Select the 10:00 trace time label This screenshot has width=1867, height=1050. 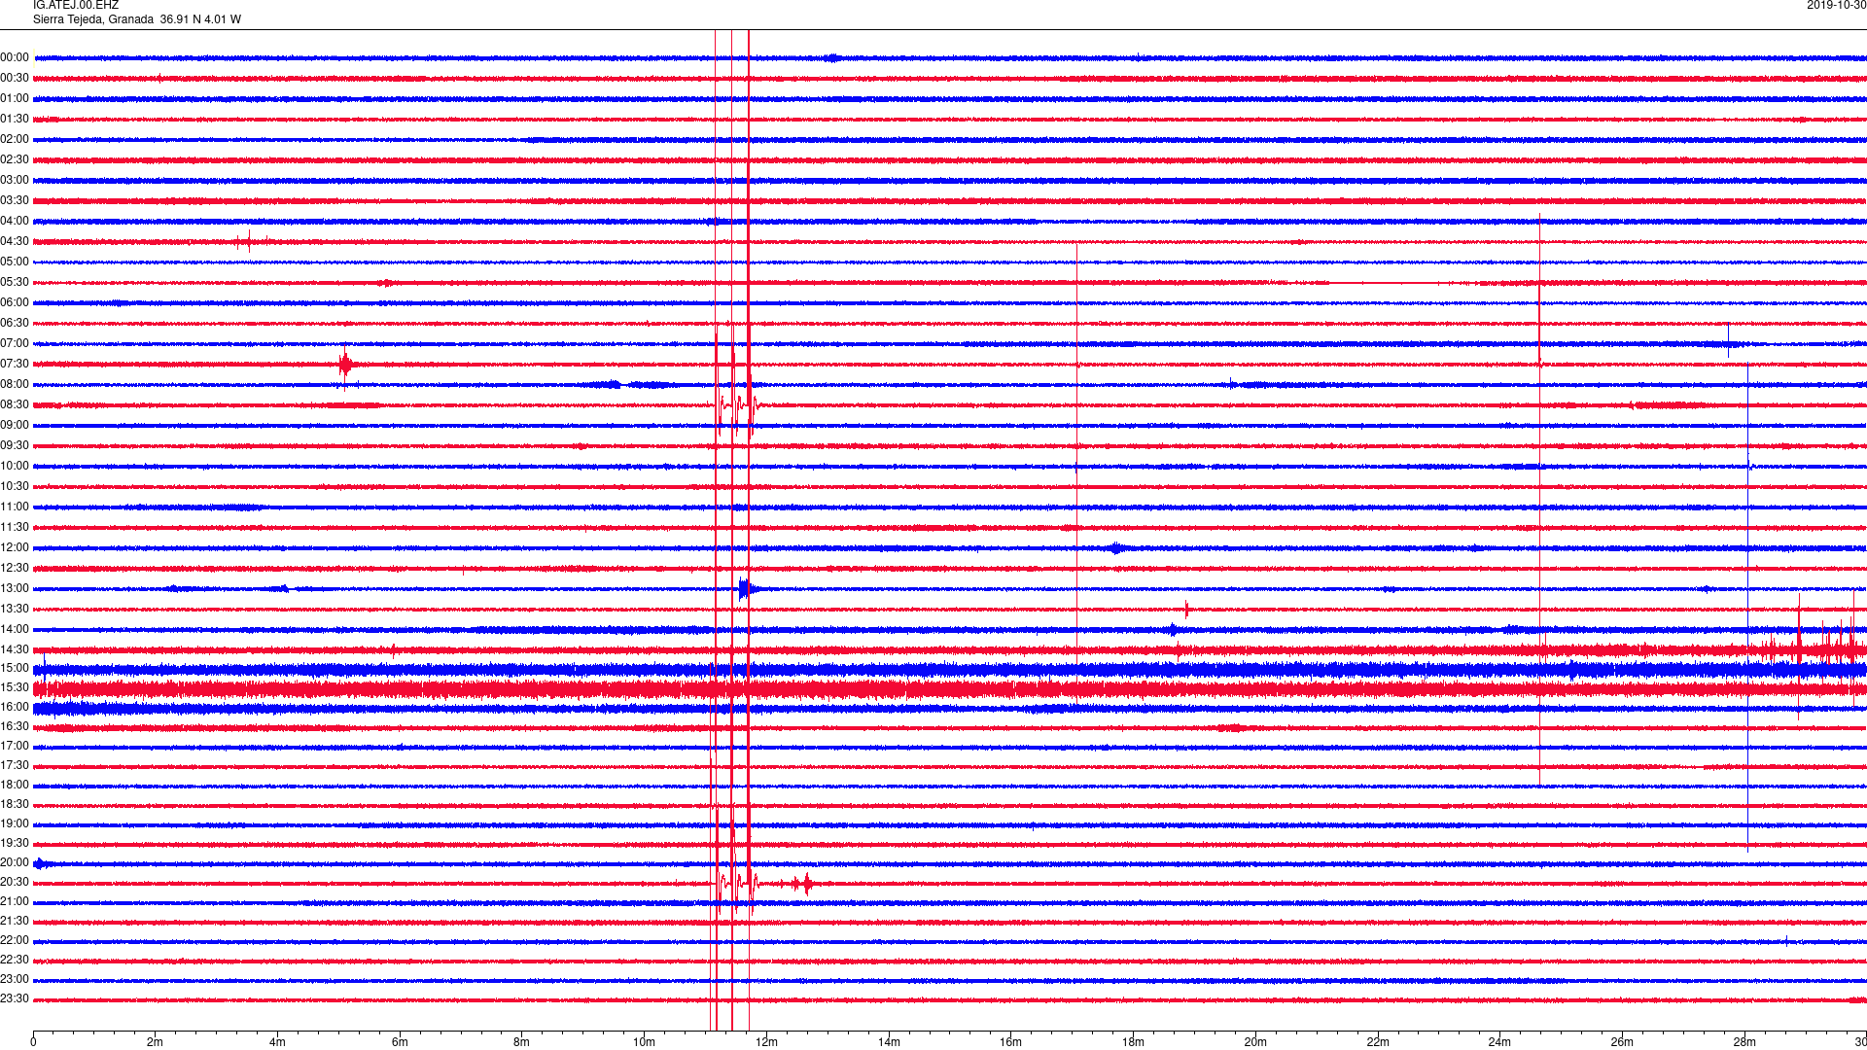pos(15,466)
